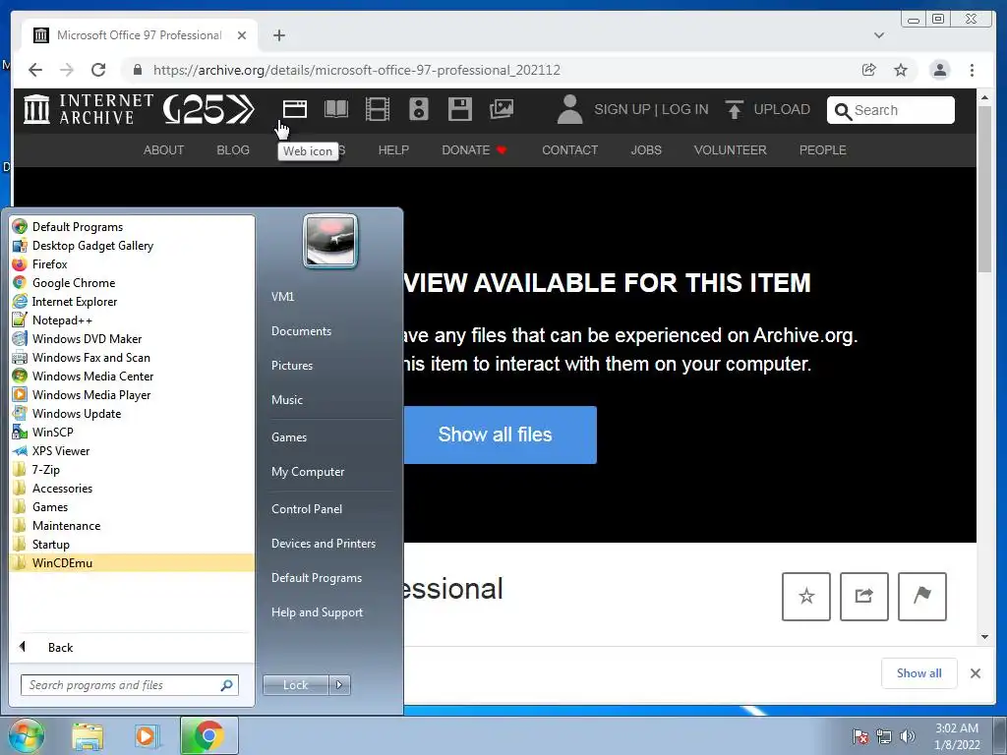Open the Texts book icon in Archive header
The width and height of the screenshot is (1007, 755).
336,109
